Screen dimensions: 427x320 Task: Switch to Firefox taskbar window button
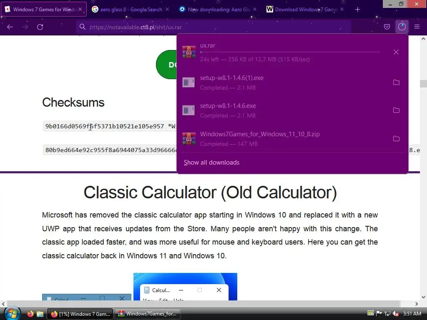pyautogui.click(x=80, y=314)
